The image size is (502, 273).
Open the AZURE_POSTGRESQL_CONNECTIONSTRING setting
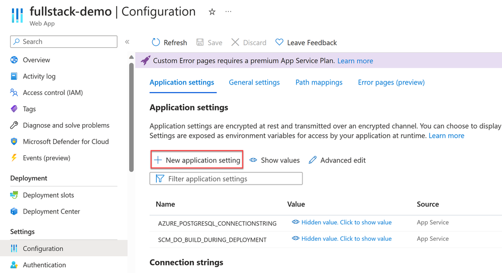[x=218, y=223]
